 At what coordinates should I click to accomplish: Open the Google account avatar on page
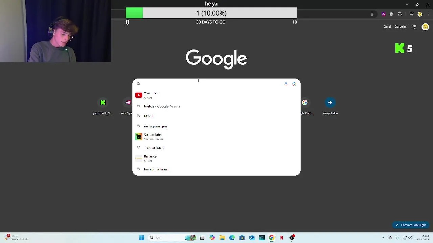(425, 27)
